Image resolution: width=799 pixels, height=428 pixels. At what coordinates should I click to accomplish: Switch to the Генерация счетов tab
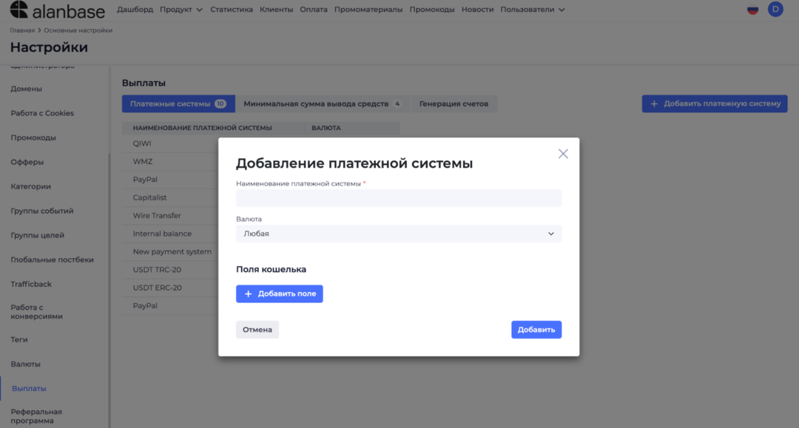(454, 103)
